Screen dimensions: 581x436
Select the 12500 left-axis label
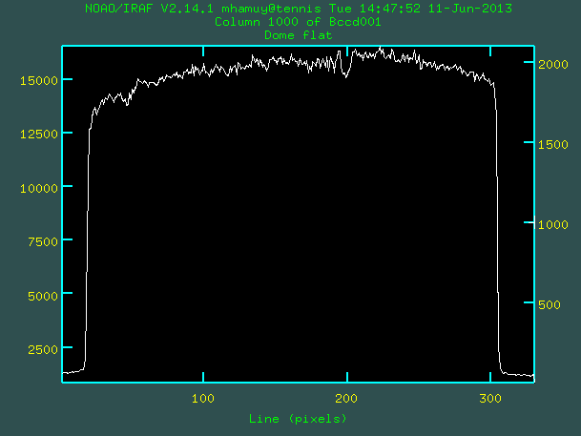[39, 135]
